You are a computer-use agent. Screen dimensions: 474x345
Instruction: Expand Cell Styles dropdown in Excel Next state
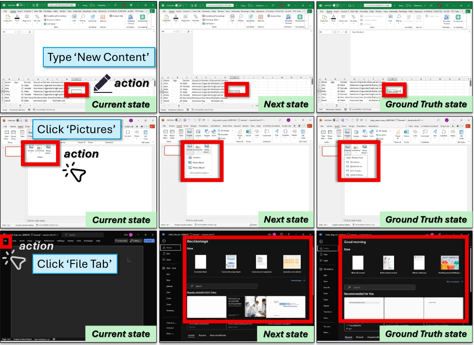(x=208, y=23)
